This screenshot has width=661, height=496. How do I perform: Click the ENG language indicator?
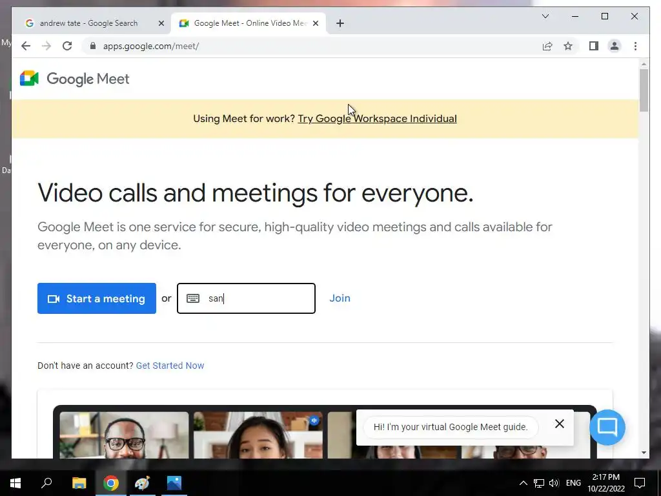coord(573,483)
